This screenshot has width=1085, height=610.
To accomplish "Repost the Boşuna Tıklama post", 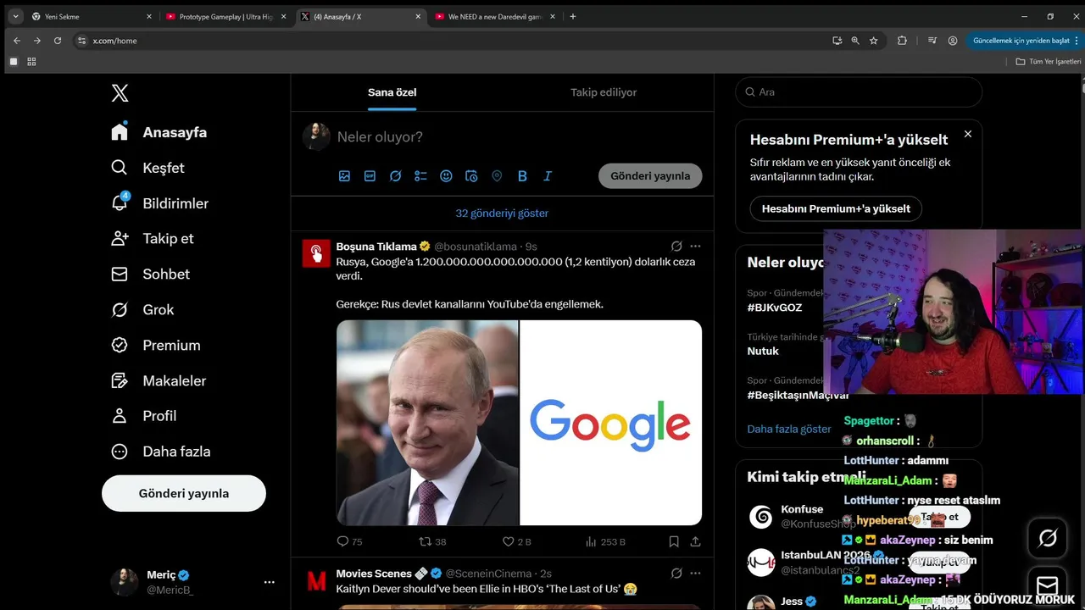I will pyautogui.click(x=432, y=541).
